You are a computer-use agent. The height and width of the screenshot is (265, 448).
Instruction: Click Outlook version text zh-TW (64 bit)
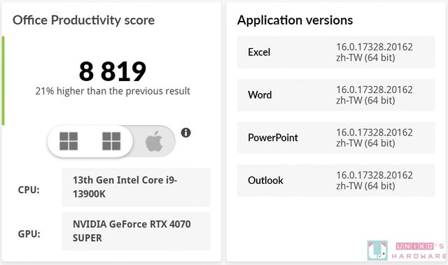[x=365, y=186]
